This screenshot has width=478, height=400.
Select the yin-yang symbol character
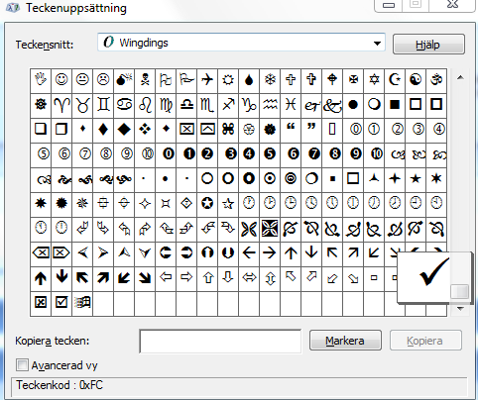click(x=416, y=80)
